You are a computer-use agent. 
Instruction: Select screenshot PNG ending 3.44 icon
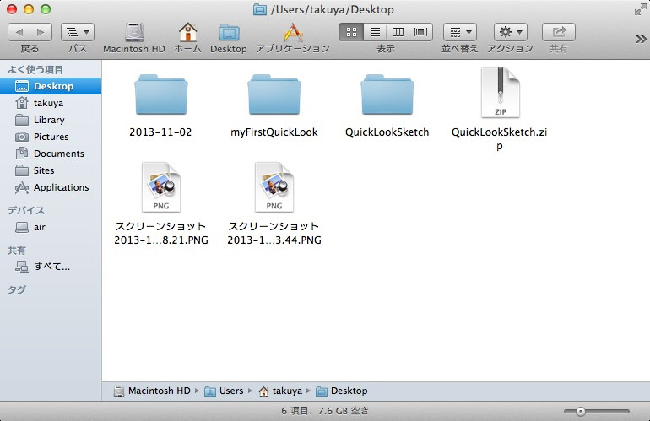[x=274, y=187]
